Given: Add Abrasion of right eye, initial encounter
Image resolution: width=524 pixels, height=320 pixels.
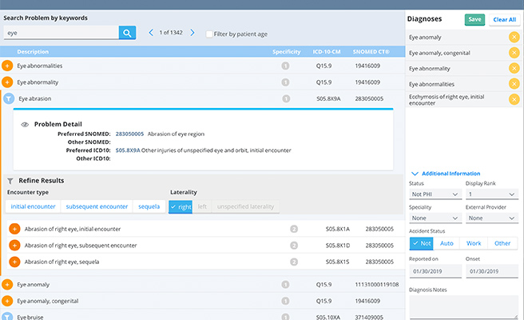Looking at the screenshot, I should 14,229.
